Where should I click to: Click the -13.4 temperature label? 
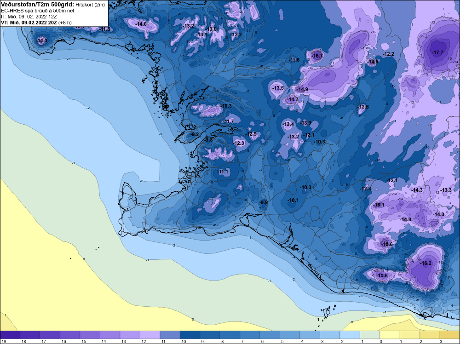point(288,124)
